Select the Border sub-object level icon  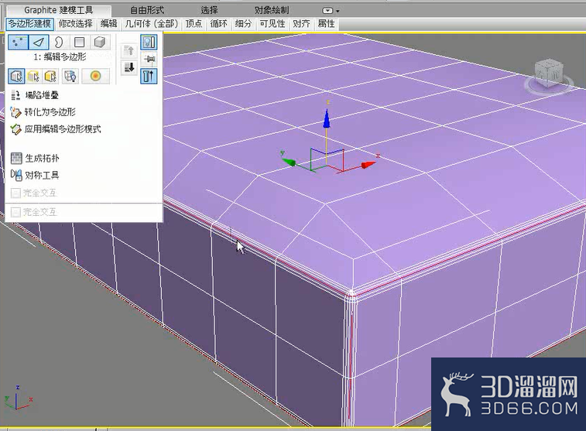coord(59,42)
